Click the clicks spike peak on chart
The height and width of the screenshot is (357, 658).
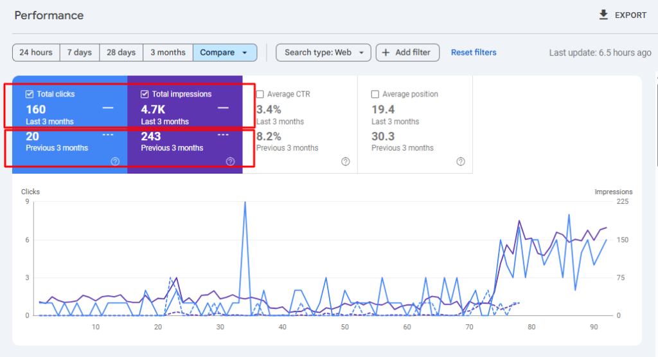point(245,203)
